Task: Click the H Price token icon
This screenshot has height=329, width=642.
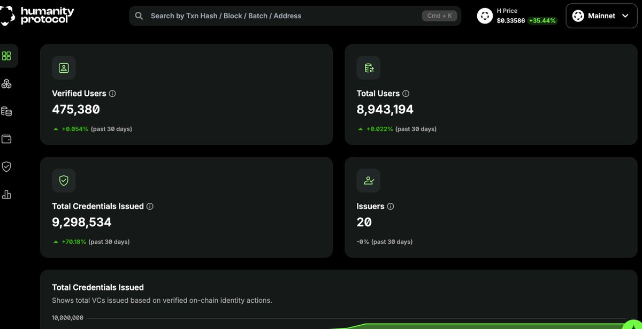Action: click(485, 16)
